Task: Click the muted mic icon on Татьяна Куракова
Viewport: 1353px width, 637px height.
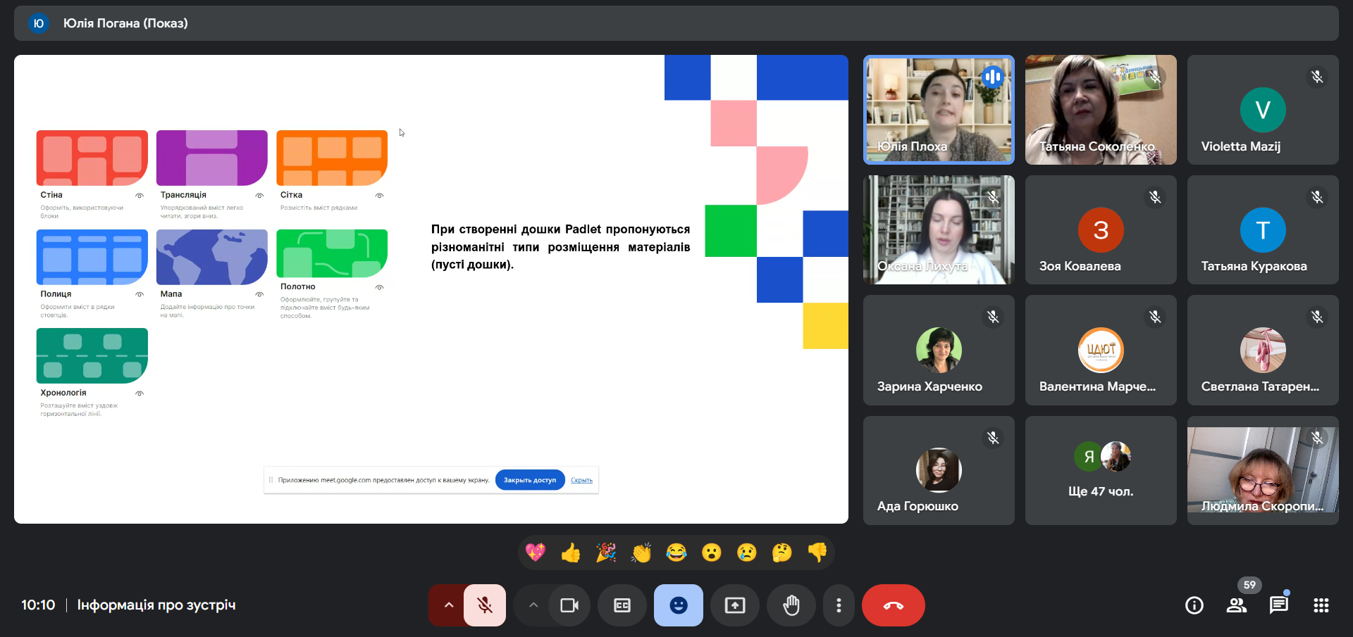Action: point(1317,197)
